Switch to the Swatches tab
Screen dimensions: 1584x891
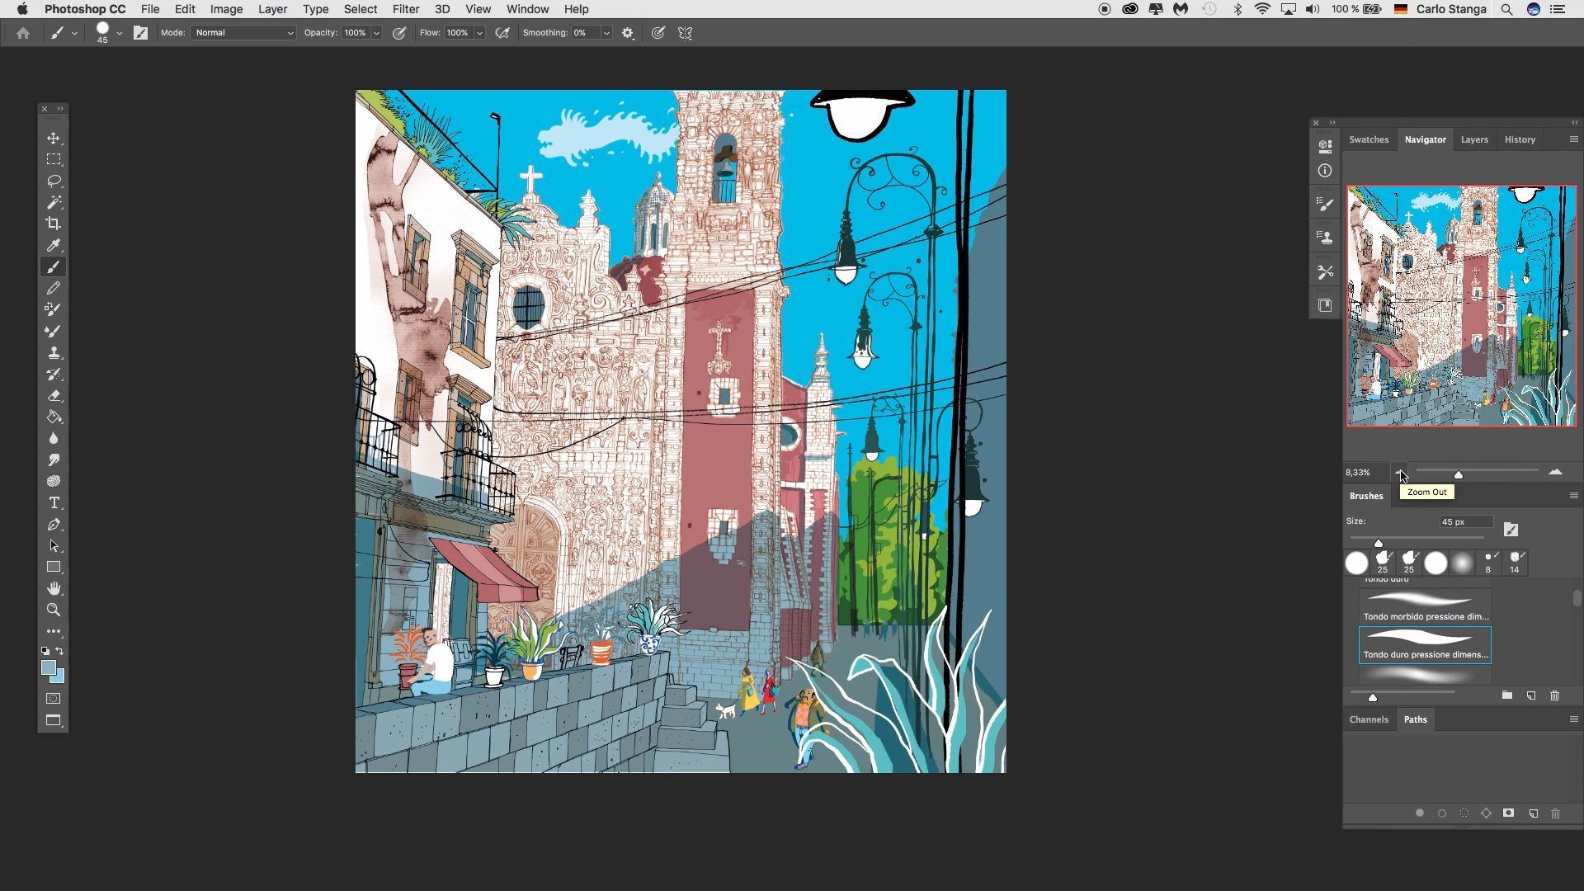1369,139
